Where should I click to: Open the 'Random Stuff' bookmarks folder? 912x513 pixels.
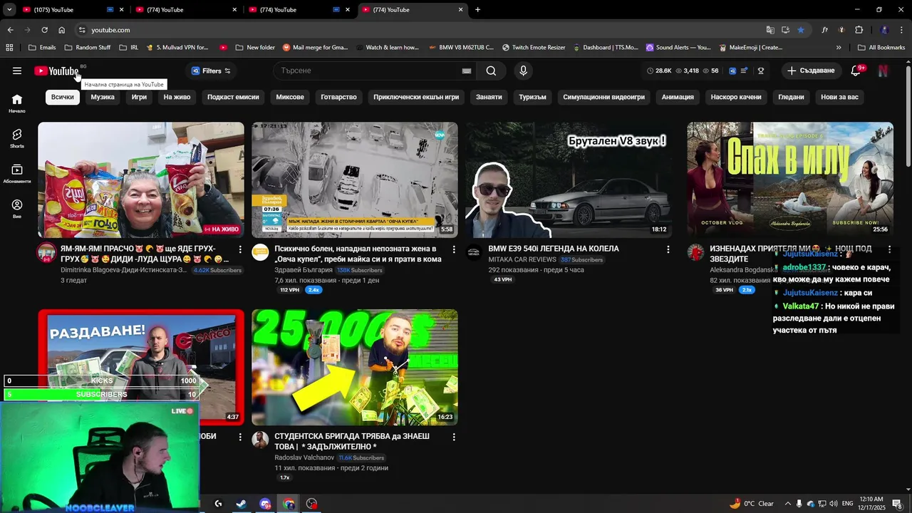(87, 48)
